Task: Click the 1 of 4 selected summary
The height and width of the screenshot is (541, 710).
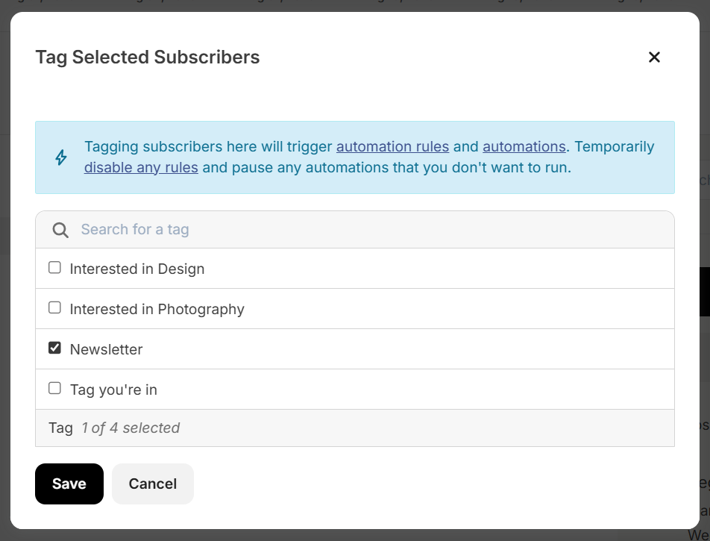Action: pyautogui.click(x=131, y=428)
